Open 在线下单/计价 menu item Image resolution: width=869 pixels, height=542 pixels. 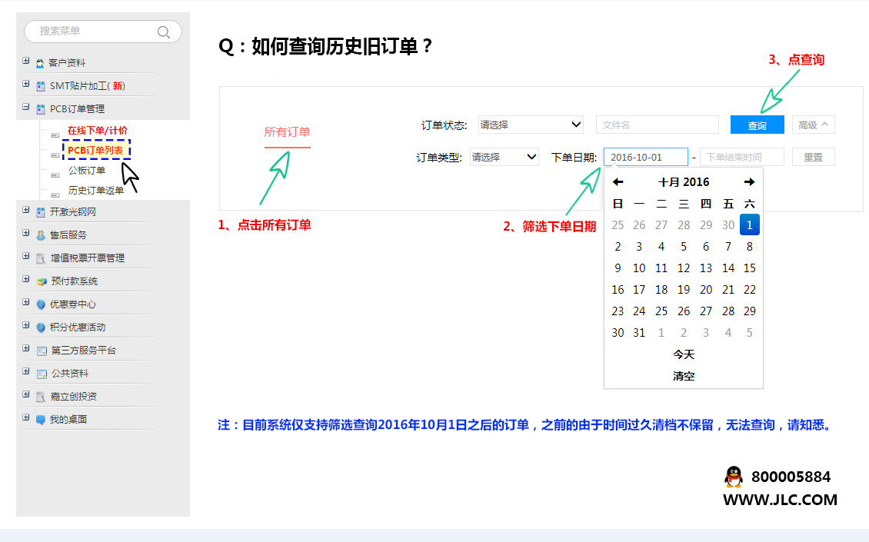pyautogui.click(x=98, y=130)
